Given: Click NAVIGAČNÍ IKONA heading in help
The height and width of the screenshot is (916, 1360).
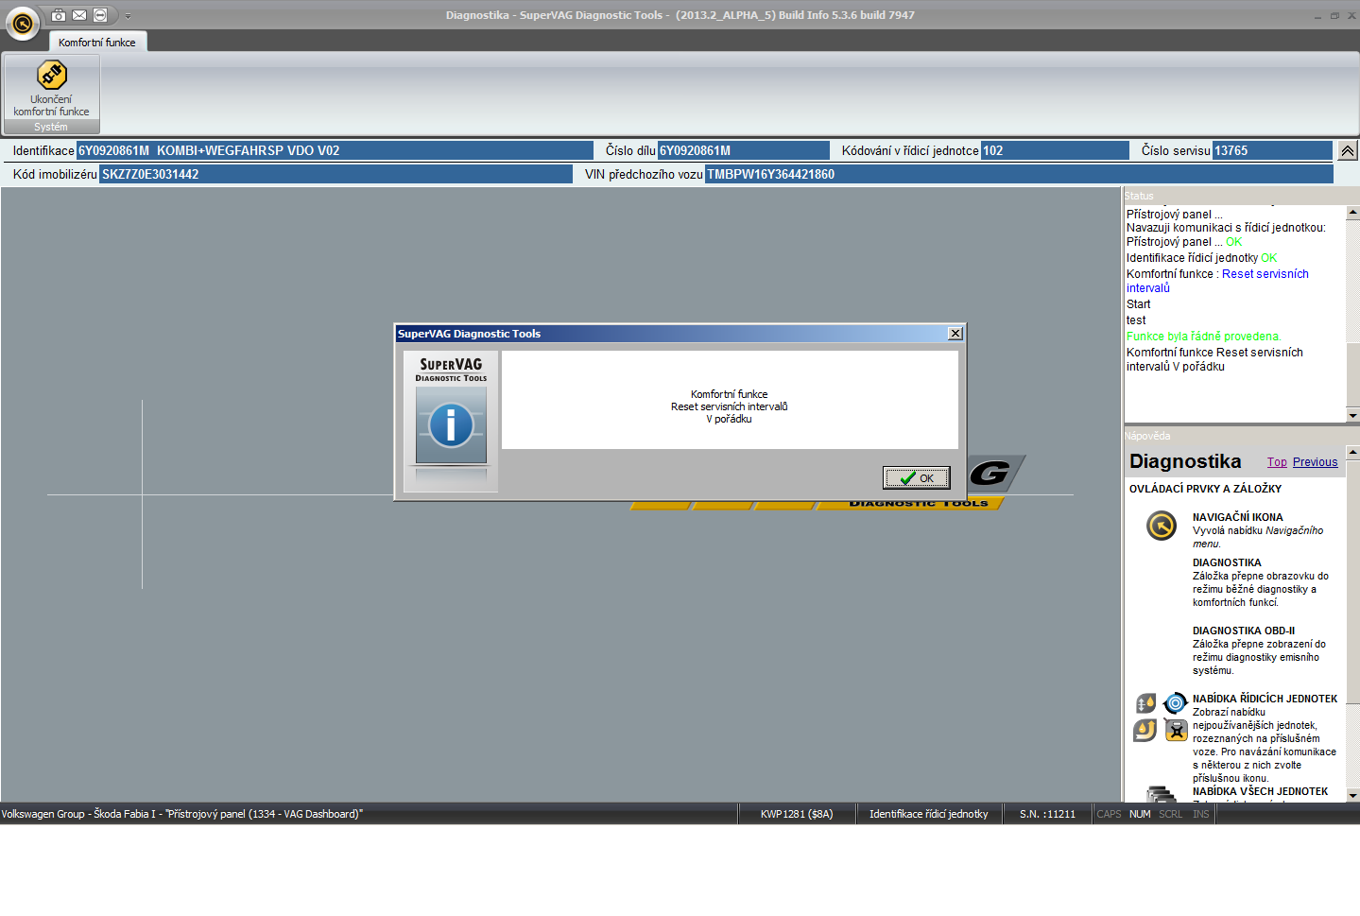Looking at the screenshot, I should tap(1238, 517).
